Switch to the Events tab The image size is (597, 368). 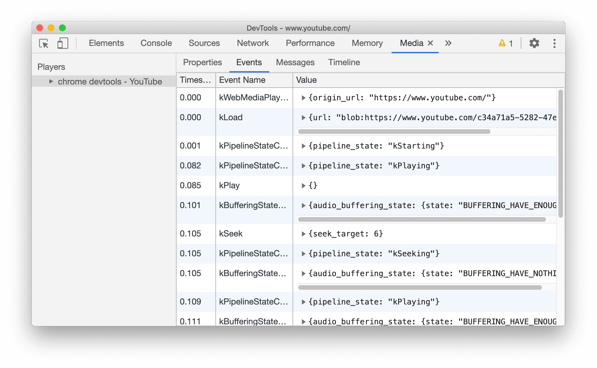249,62
